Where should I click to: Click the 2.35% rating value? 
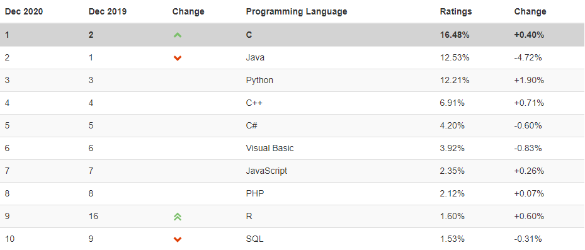[x=452, y=171]
